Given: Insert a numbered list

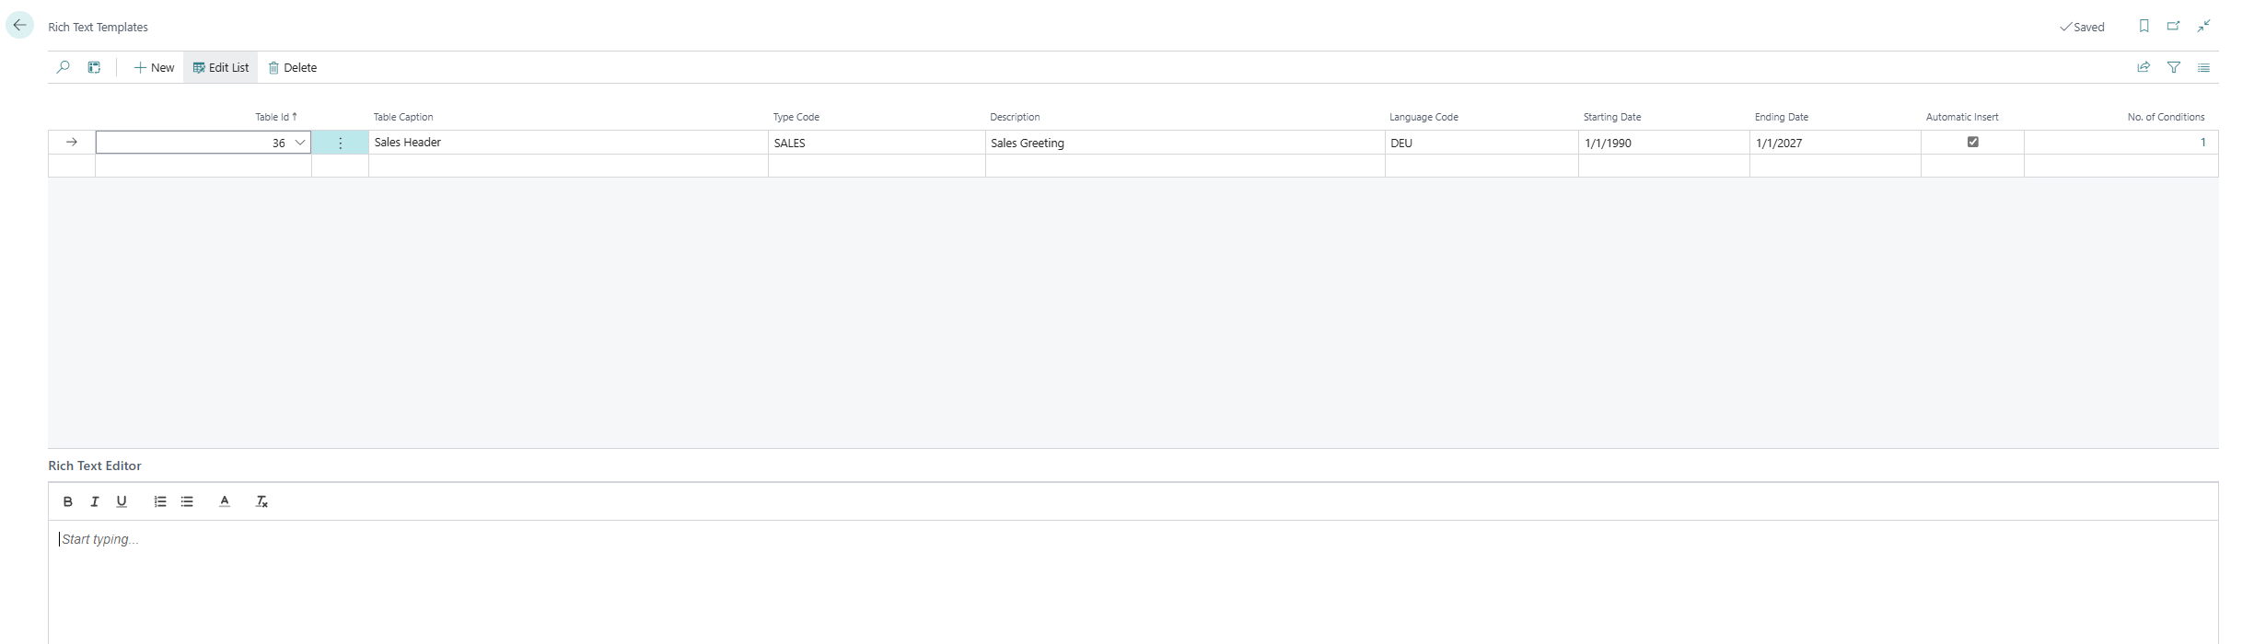Looking at the screenshot, I should 160,501.
